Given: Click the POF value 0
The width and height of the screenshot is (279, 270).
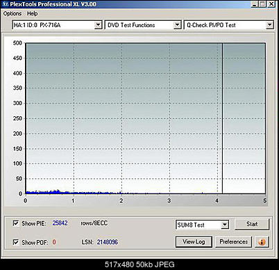Looking at the screenshot, I should [x=54, y=242].
